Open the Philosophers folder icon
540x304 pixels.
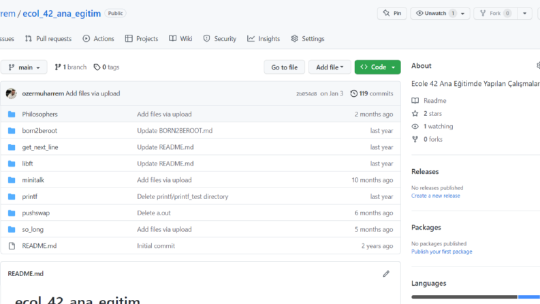point(12,114)
